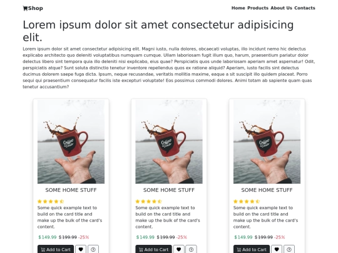Click the middle coffee mug product image
Viewport: 338px width, 253px height.
click(169, 142)
